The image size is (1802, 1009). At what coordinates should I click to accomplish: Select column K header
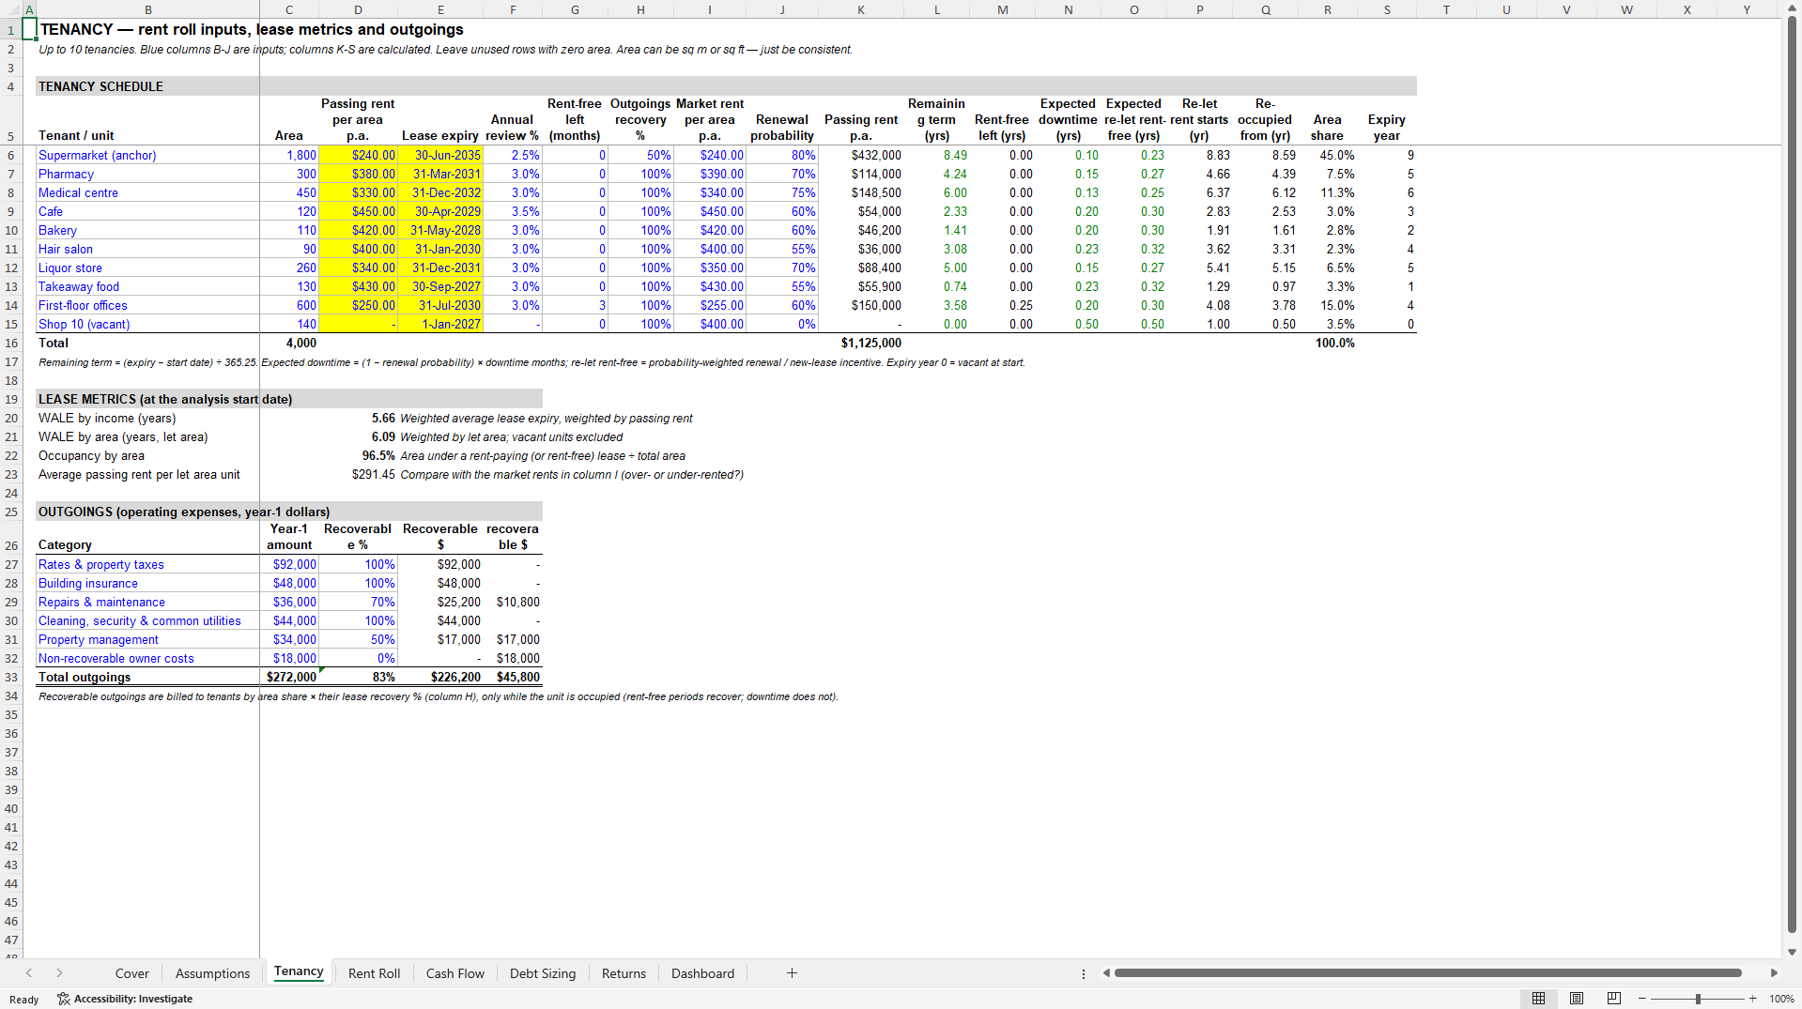point(860,9)
